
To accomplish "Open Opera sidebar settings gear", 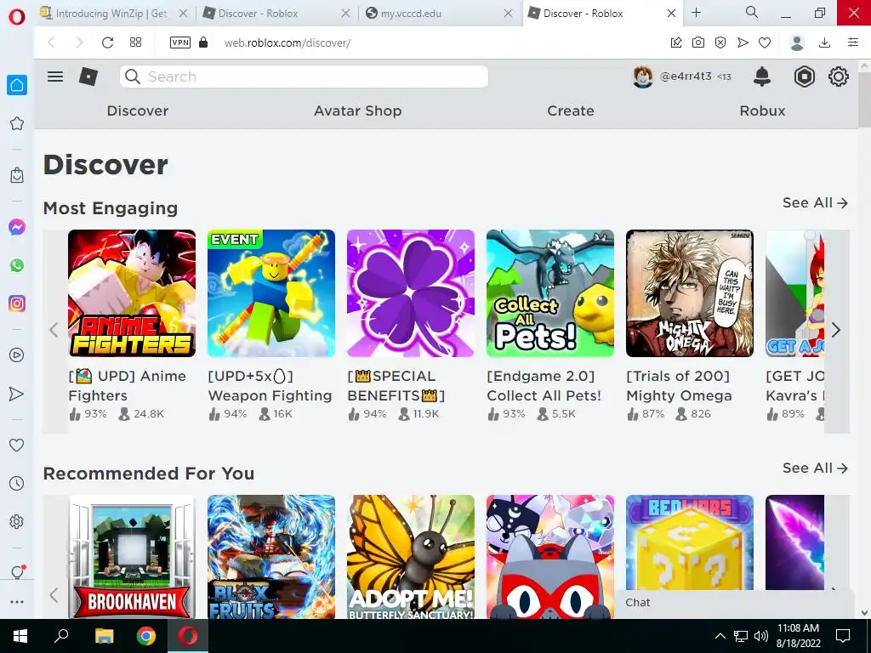I will 17,521.
